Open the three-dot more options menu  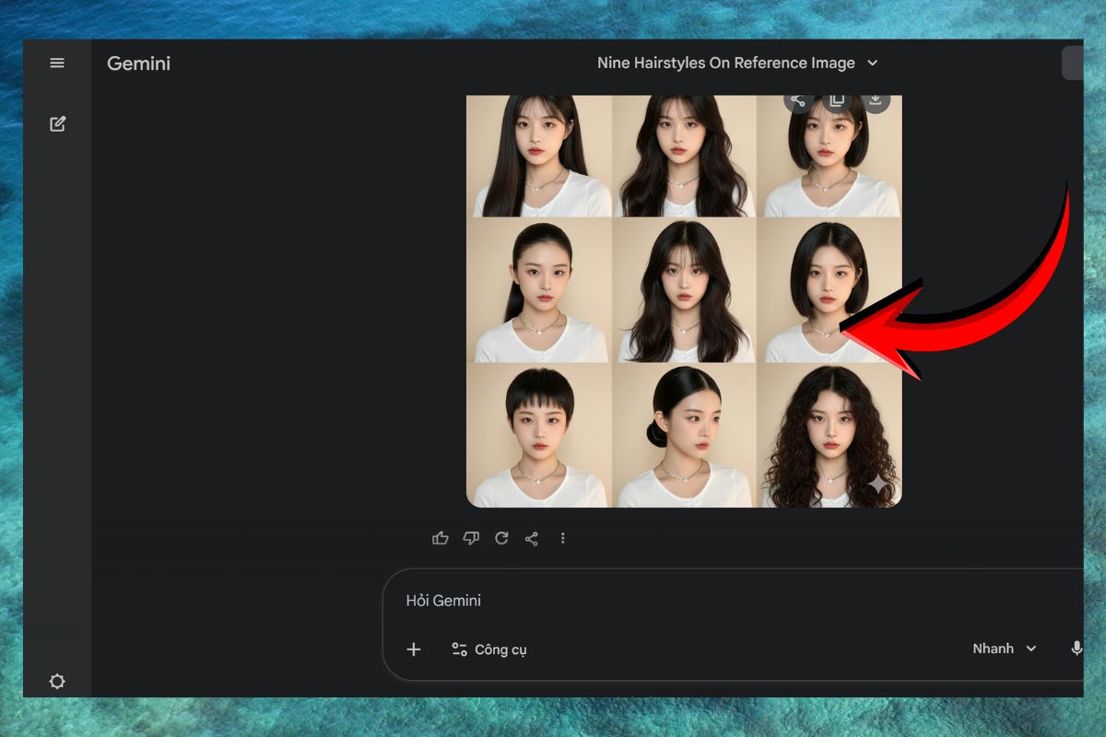pos(562,538)
